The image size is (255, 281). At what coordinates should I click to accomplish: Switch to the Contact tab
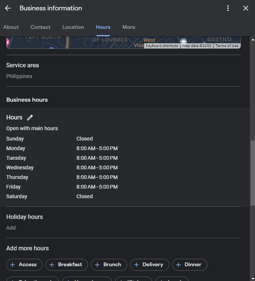41,27
